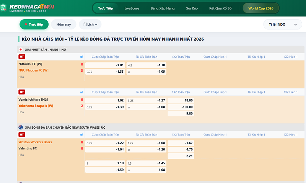
Task: Click the Australia flag league icon
Action: click(21, 127)
